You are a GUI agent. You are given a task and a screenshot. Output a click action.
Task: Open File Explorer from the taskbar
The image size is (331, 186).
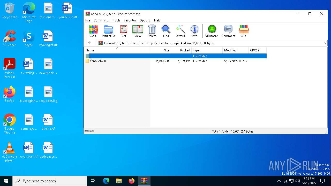pyautogui.click(x=119, y=181)
